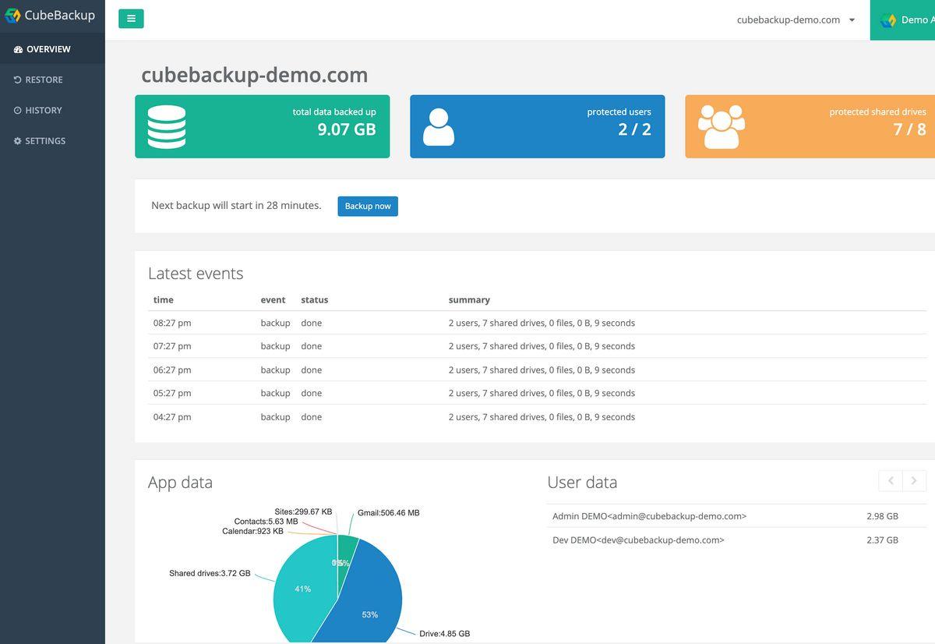Select Admin DEMO user row
The height and width of the screenshot is (644, 935).
[x=649, y=516]
